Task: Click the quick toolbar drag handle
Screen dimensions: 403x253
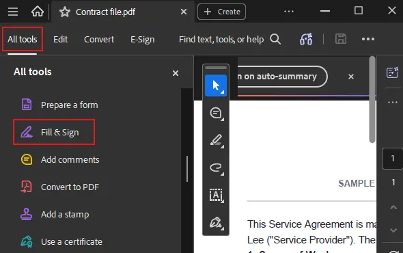Action: [x=216, y=68]
